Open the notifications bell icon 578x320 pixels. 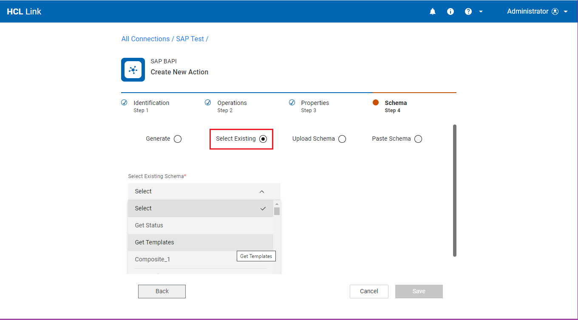pyautogui.click(x=433, y=11)
